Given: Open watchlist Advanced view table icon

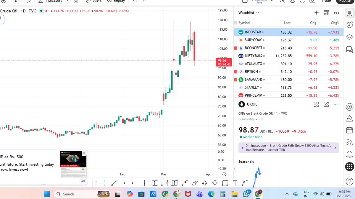Looking at the screenshot, I should pyautogui.click(x=326, y=13).
